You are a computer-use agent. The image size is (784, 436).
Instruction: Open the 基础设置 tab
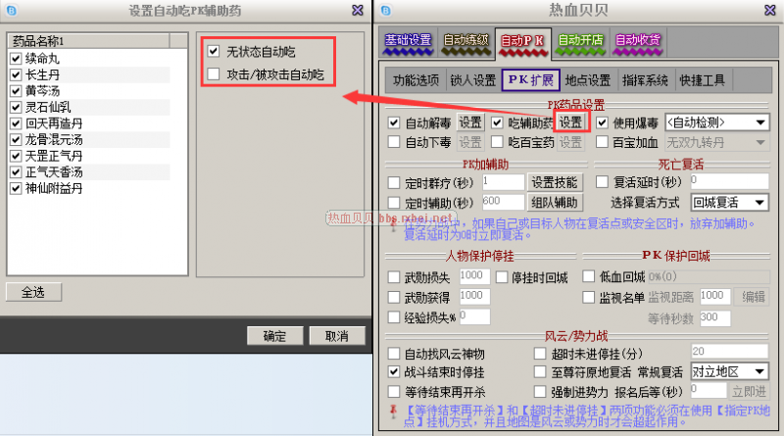(x=408, y=41)
